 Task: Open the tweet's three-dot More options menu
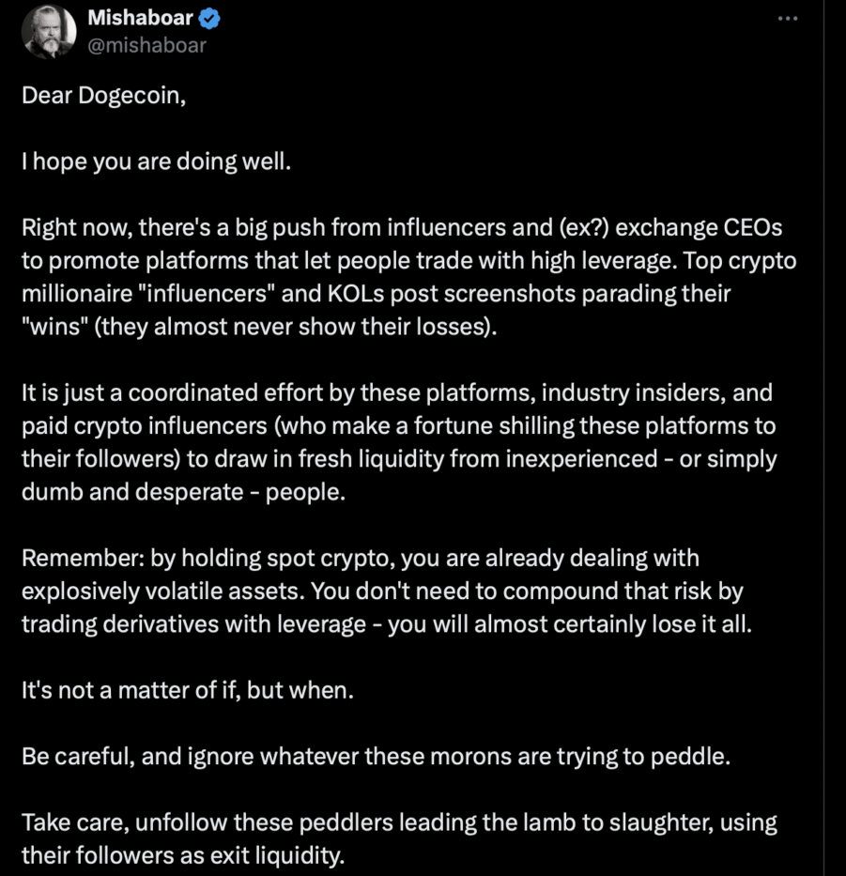point(787,20)
